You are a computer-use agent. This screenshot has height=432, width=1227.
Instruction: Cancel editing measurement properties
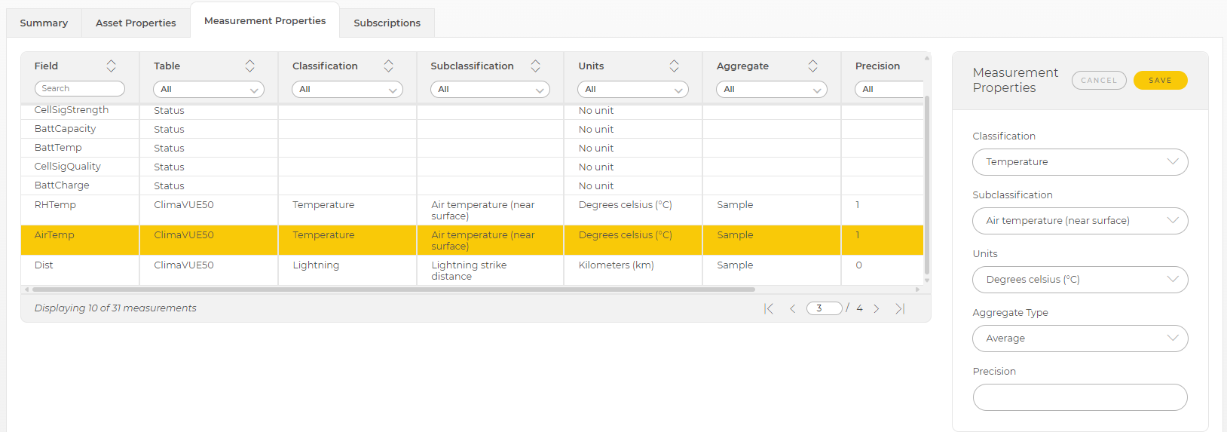pos(1099,81)
